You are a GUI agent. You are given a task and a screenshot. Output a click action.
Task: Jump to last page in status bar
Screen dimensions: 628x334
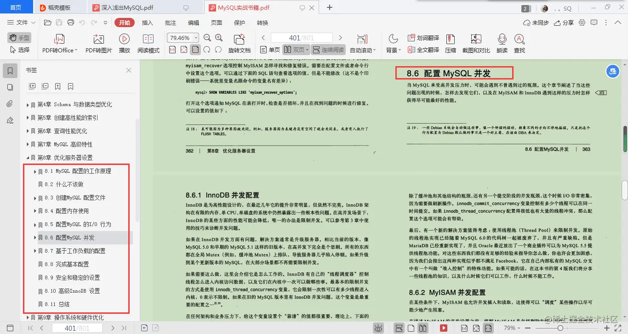pyautogui.click(x=124, y=328)
